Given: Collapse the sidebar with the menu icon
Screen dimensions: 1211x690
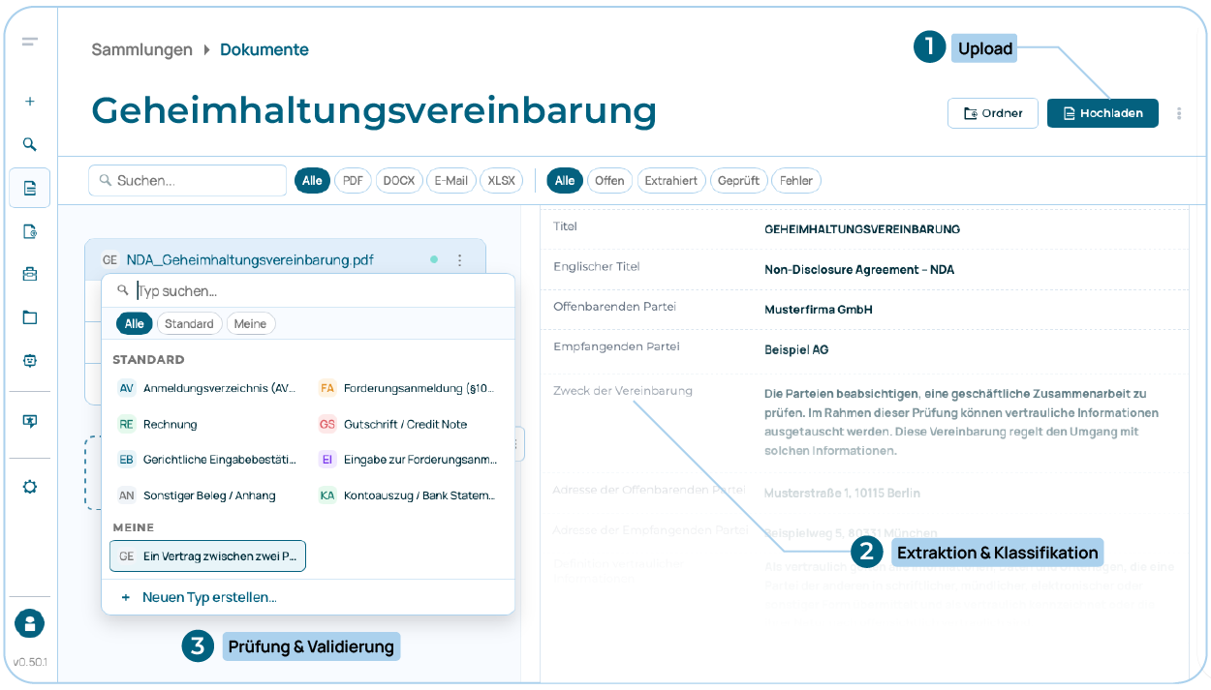Looking at the screenshot, I should tap(30, 42).
